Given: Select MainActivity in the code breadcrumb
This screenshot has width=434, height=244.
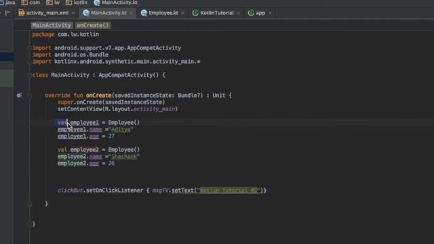Looking at the screenshot, I should coord(52,25).
